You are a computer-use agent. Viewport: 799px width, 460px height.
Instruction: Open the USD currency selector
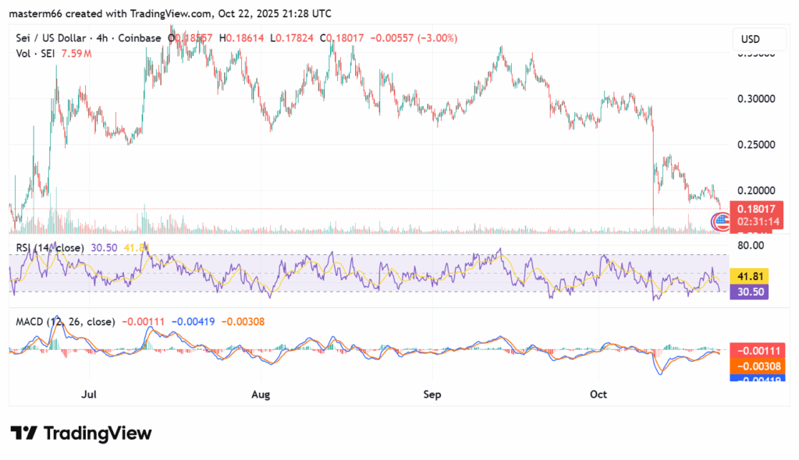pyautogui.click(x=751, y=39)
